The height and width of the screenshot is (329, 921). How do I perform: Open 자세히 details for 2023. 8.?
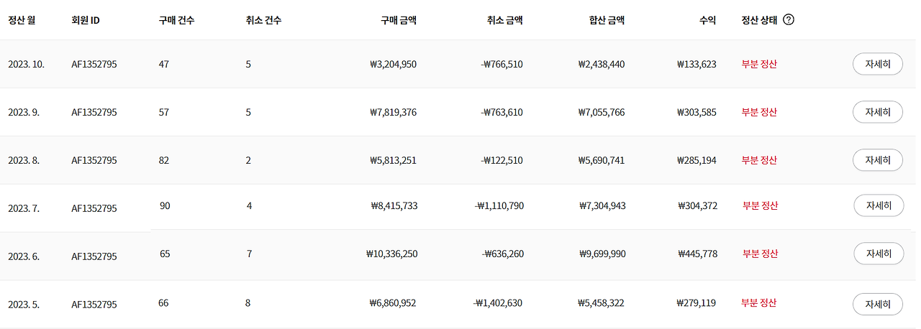(x=877, y=160)
